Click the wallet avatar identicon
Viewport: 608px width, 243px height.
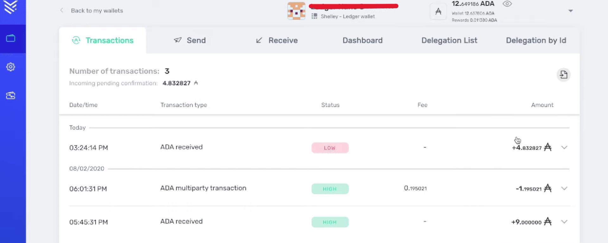pos(296,11)
